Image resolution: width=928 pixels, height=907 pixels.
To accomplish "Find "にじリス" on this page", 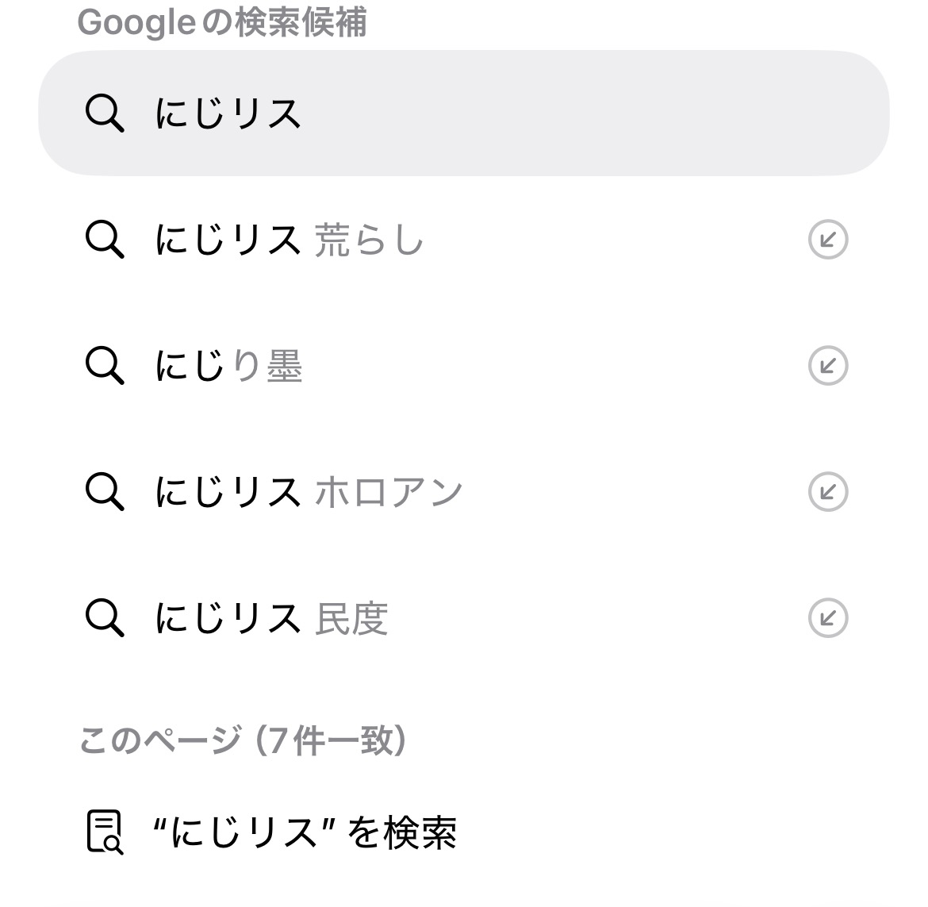I will pos(305,832).
